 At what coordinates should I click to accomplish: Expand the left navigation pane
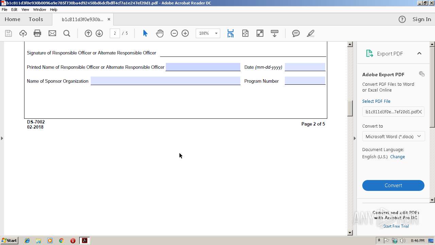[2, 138]
